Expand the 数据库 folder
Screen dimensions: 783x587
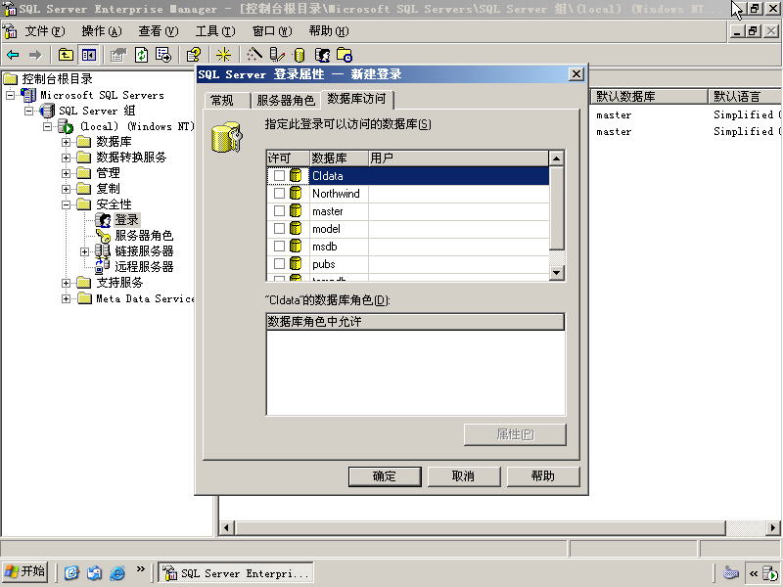pos(66,142)
